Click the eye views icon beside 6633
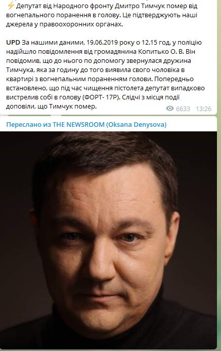221x351 pixels. point(169,109)
